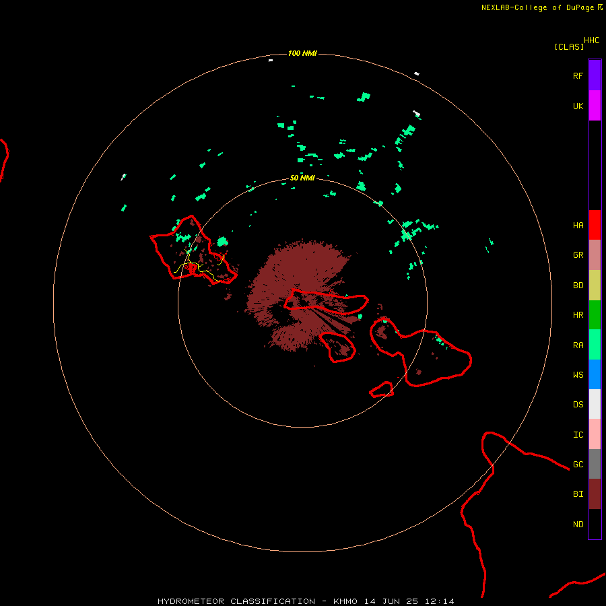Viewport: 606px width, 606px height.
Task: Click the BI brown legend swatch
Action: click(x=595, y=494)
